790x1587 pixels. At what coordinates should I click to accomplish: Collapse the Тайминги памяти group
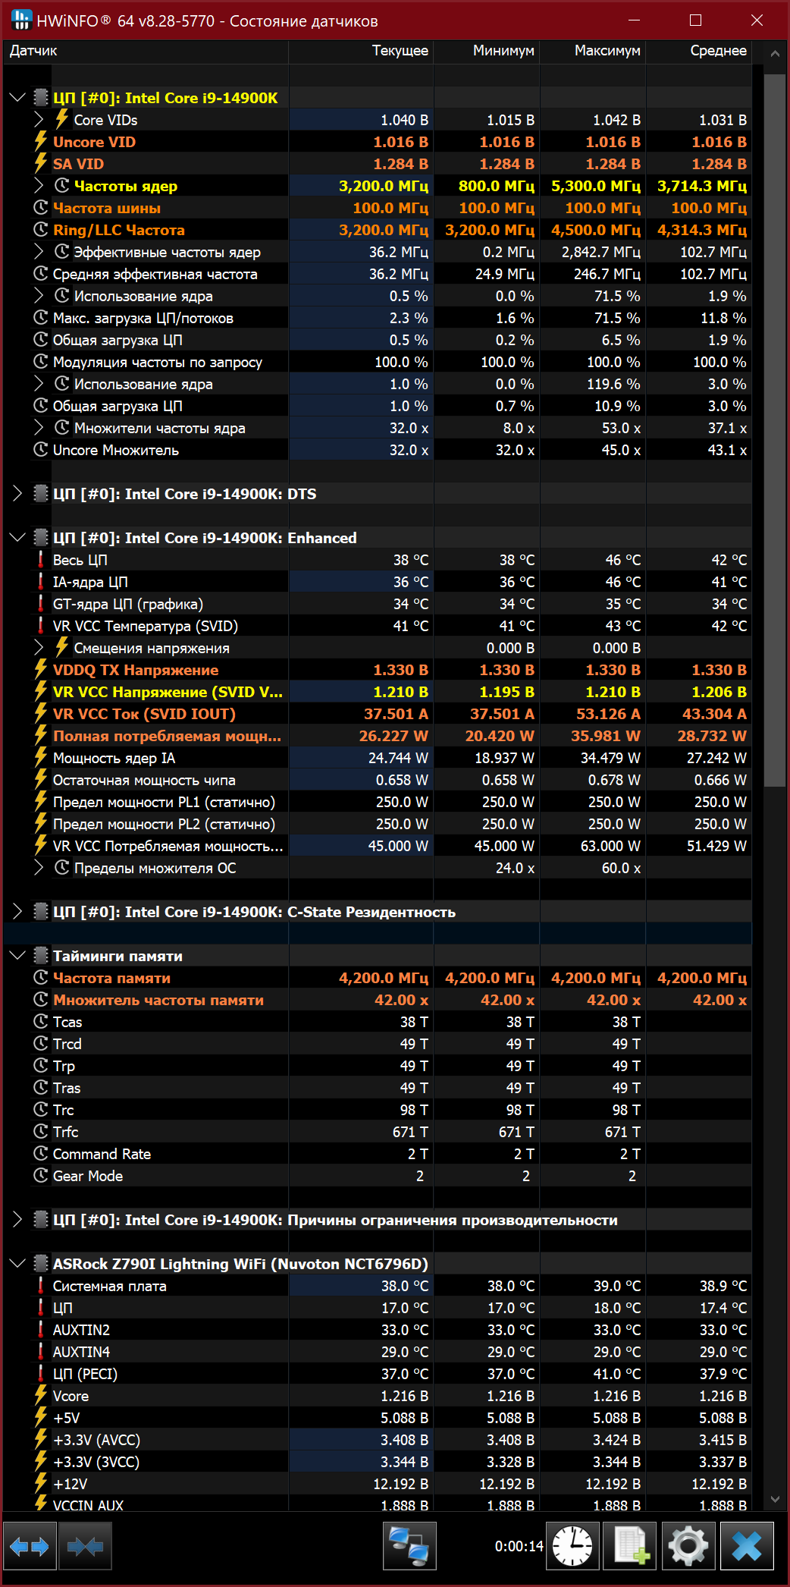(x=17, y=956)
